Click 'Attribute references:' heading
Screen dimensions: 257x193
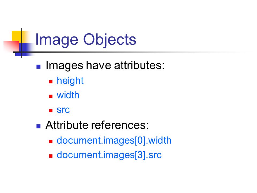[x=97, y=125]
